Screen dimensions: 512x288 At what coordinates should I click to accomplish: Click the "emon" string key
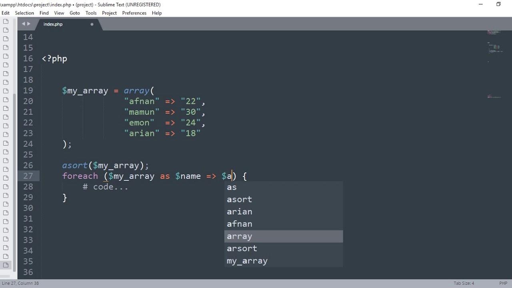[139, 122]
